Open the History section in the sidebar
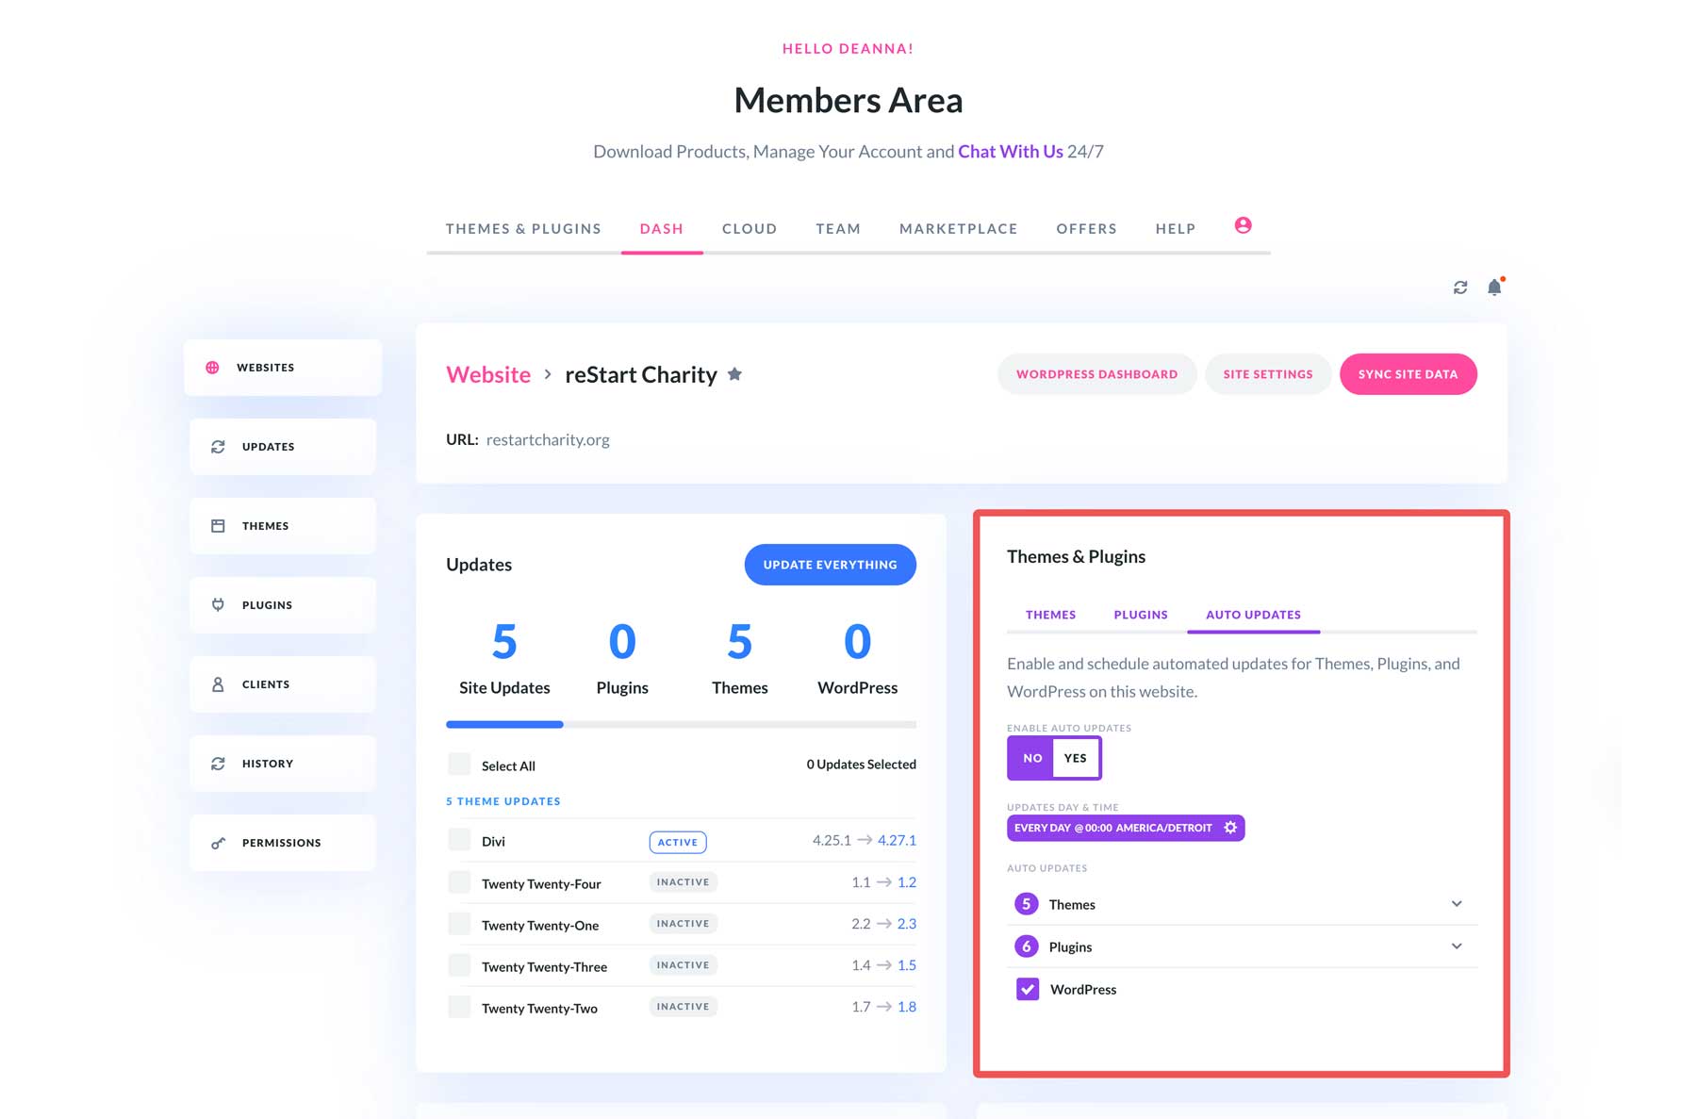The height and width of the screenshot is (1119, 1697). click(x=268, y=763)
